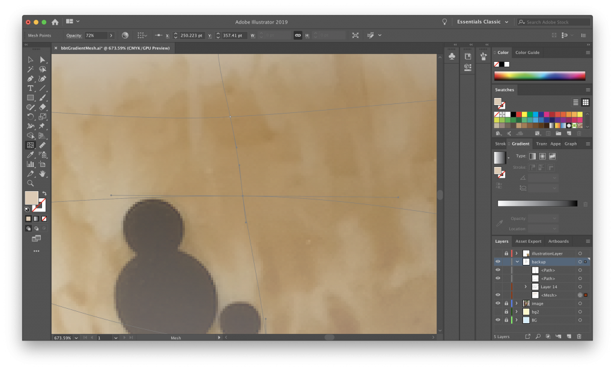Select the Hand tool
Viewport: 615px width, 370px height.
(x=41, y=172)
